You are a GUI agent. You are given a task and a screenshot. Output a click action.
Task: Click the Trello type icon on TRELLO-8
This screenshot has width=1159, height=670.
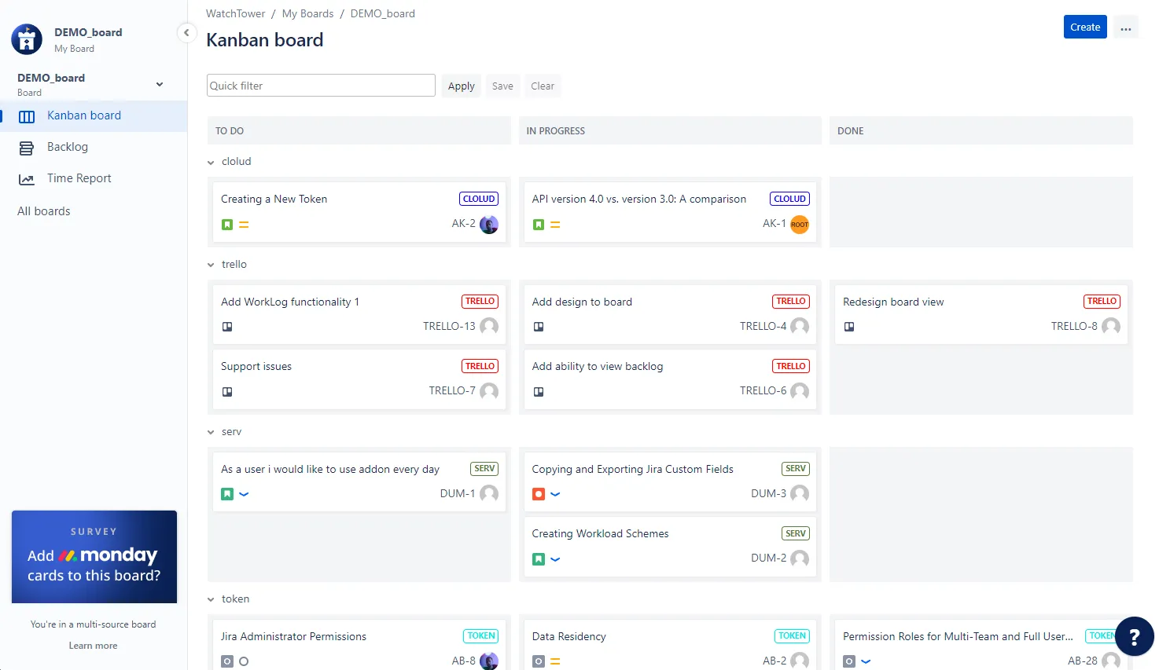[x=849, y=327]
